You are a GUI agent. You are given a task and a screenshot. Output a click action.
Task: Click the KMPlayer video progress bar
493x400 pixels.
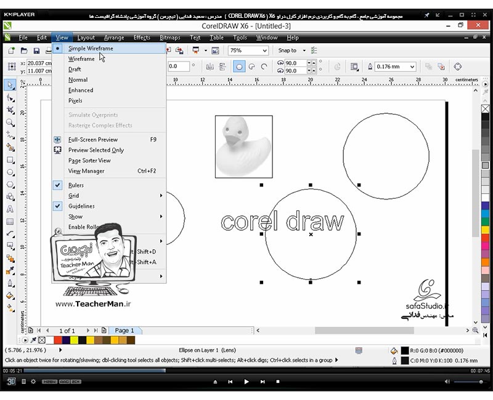click(x=246, y=371)
